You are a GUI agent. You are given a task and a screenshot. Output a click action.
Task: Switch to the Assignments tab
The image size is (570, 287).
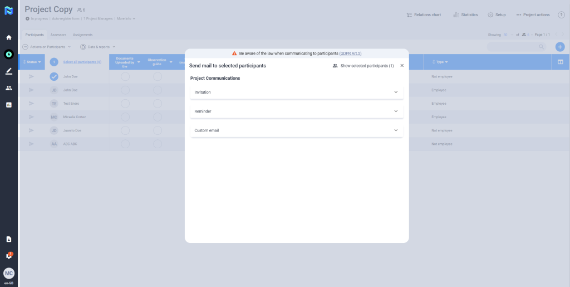[x=82, y=35]
